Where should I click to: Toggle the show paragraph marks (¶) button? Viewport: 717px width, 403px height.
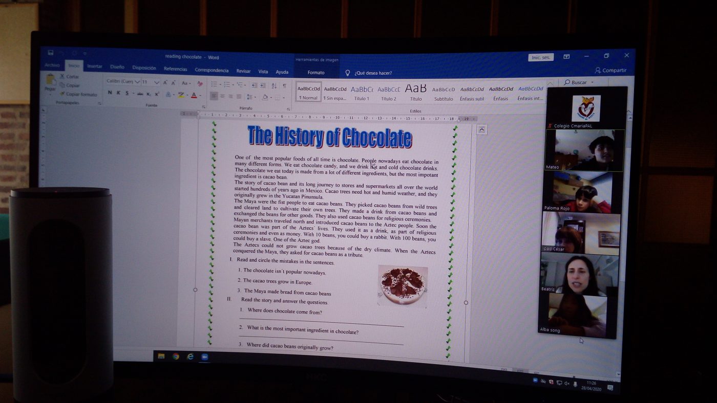pyautogui.click(x=285, y=86)
